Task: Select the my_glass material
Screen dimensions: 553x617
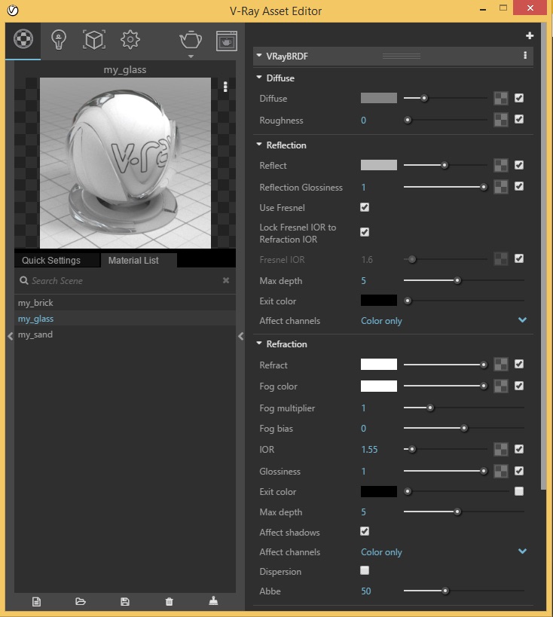Action: point(125,319)
